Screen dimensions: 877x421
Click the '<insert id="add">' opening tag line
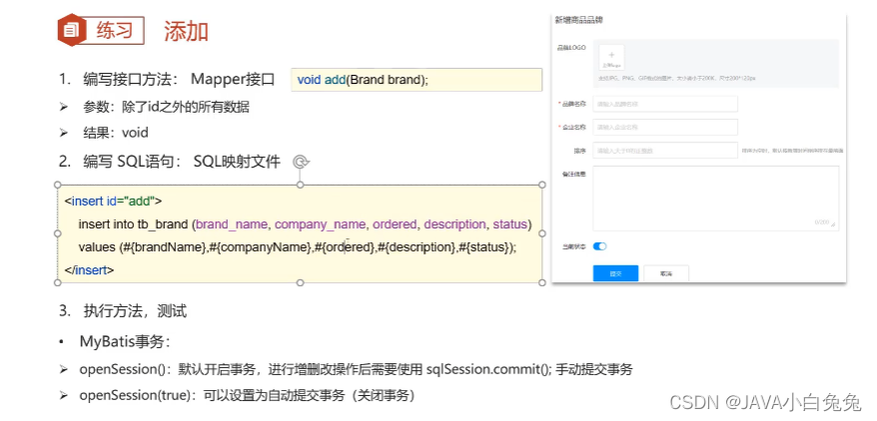(114, 201)
